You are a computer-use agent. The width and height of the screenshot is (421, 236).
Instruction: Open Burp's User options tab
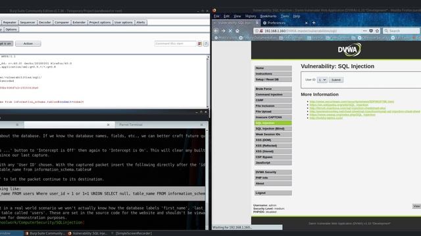[x=124, y=22]
